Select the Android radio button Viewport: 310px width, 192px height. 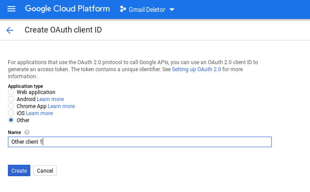11,99
